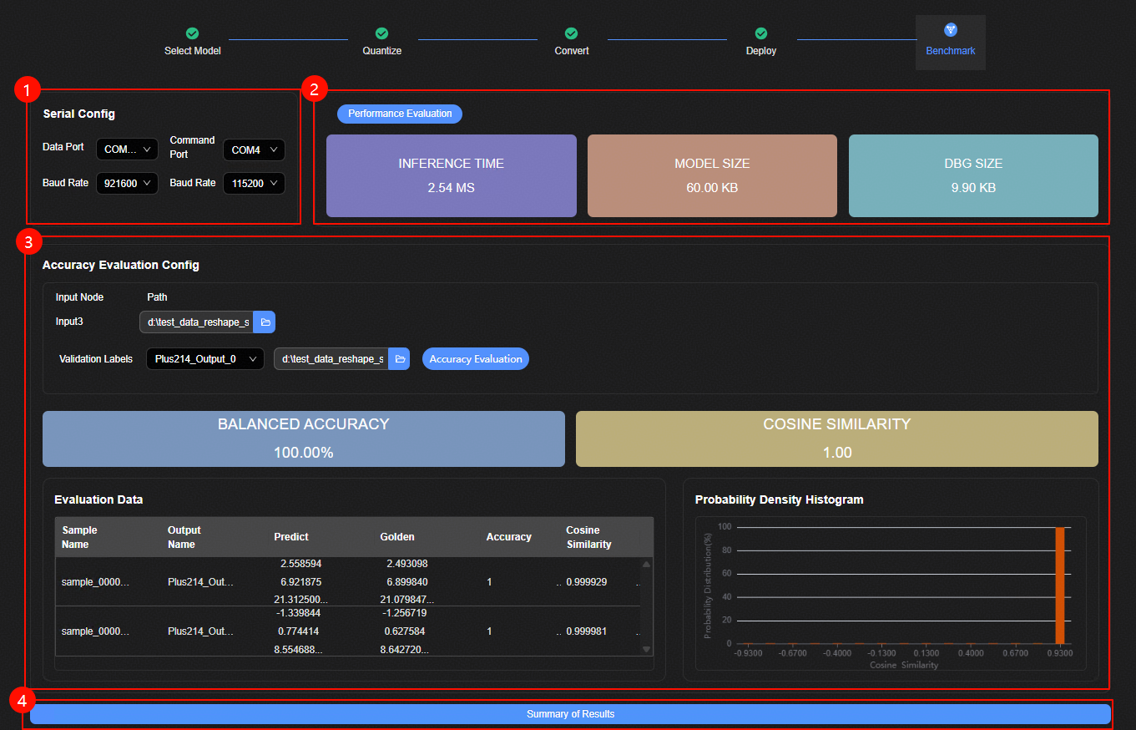This screenshot has height=730, width=1136.
Task: Open the Command Port COM4 dropdown
Action: pyautogui.click(x=254, y=150)
